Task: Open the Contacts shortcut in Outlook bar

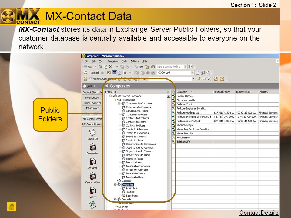Action: 92,162
